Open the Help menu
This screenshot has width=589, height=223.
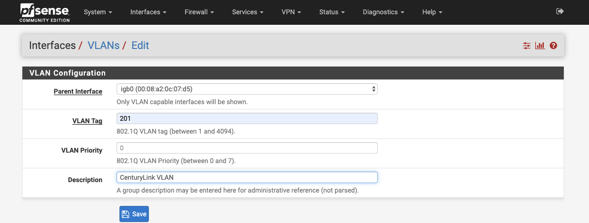[432, 12]
